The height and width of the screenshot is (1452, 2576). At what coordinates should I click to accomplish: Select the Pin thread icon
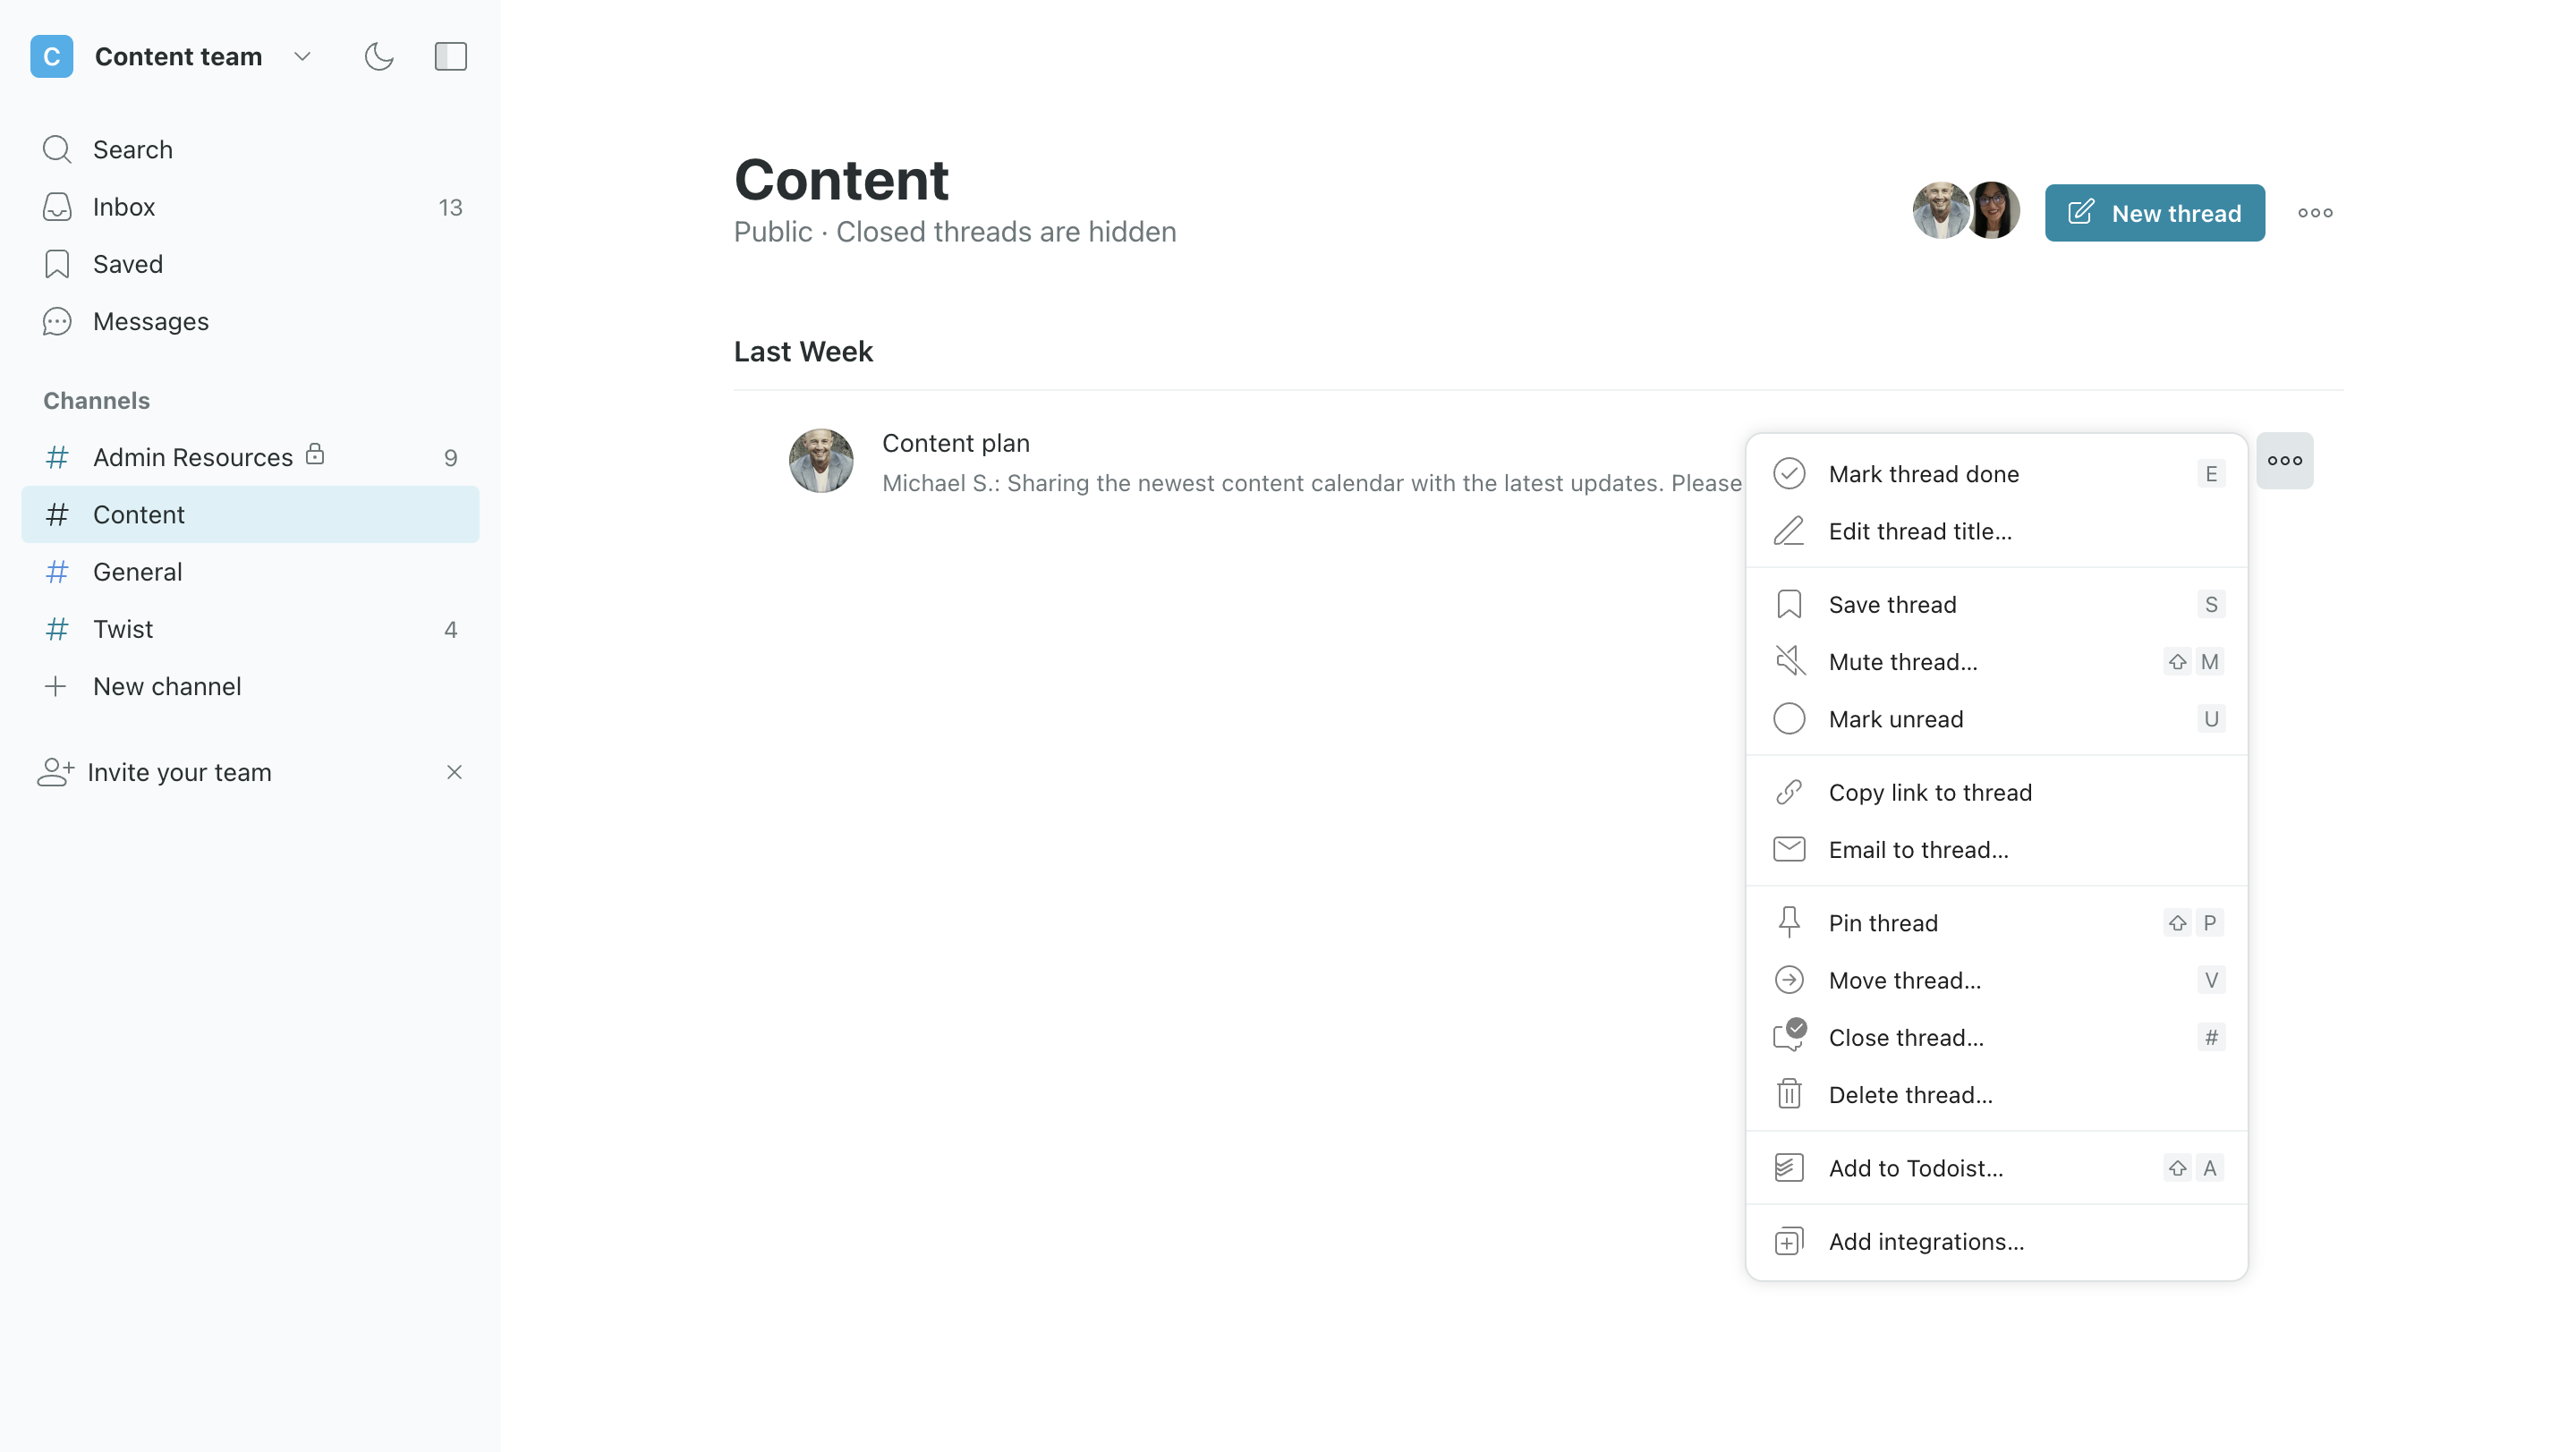1790,921
